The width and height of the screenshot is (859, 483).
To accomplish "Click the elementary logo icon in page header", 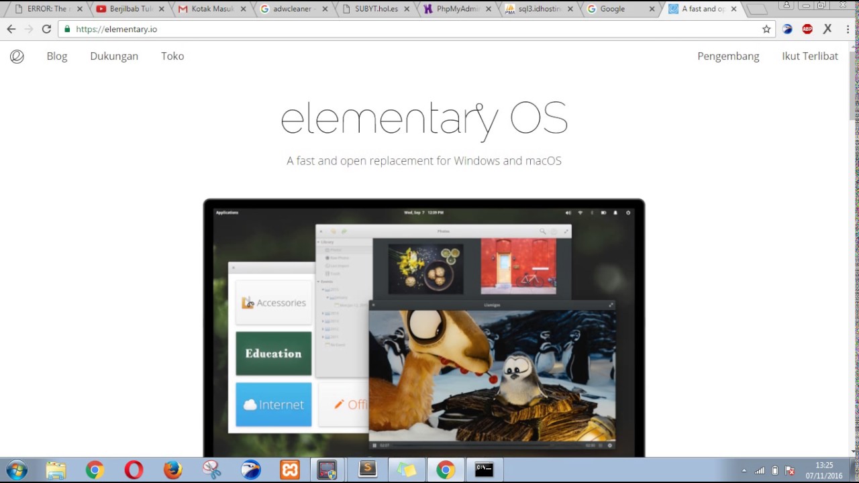I will click(17, 56).
